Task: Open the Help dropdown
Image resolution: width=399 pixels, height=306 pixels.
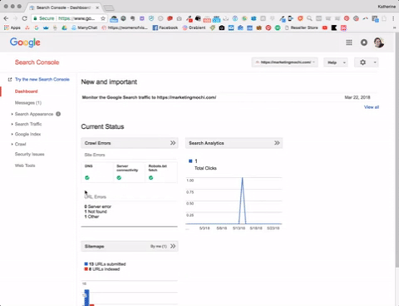Action: (336, 62)
